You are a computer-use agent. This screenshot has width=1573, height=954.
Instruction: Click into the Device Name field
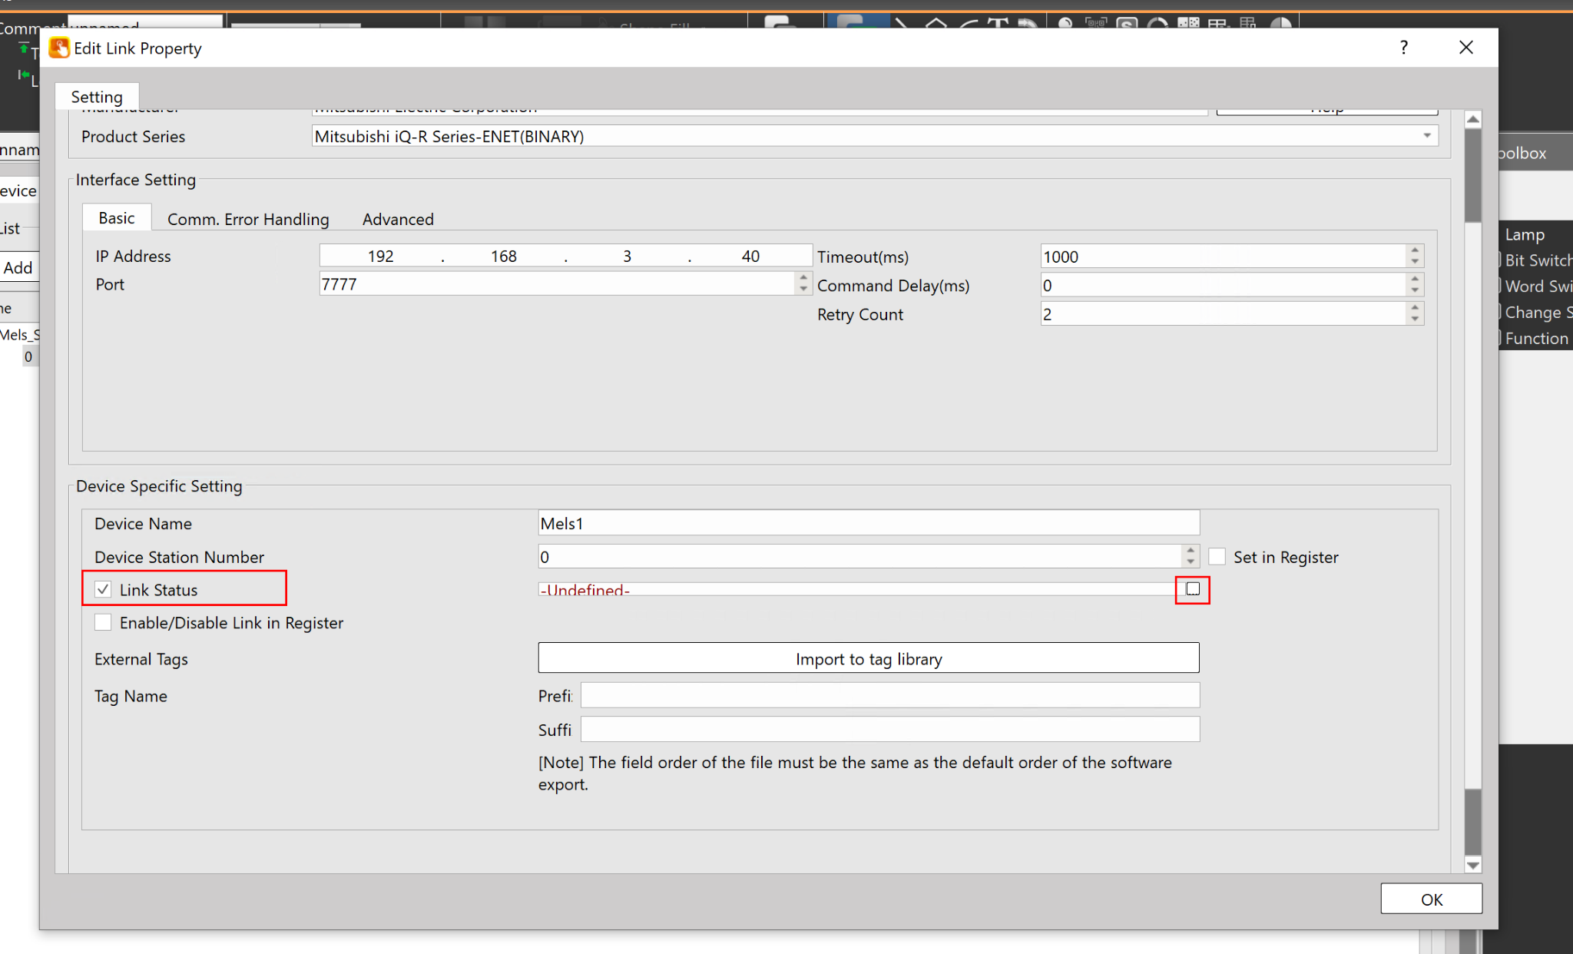coord(868,523)
